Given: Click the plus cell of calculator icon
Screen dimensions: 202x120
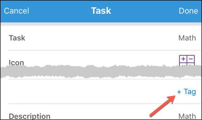Looking at the screenshot, I should pos(183,59).
